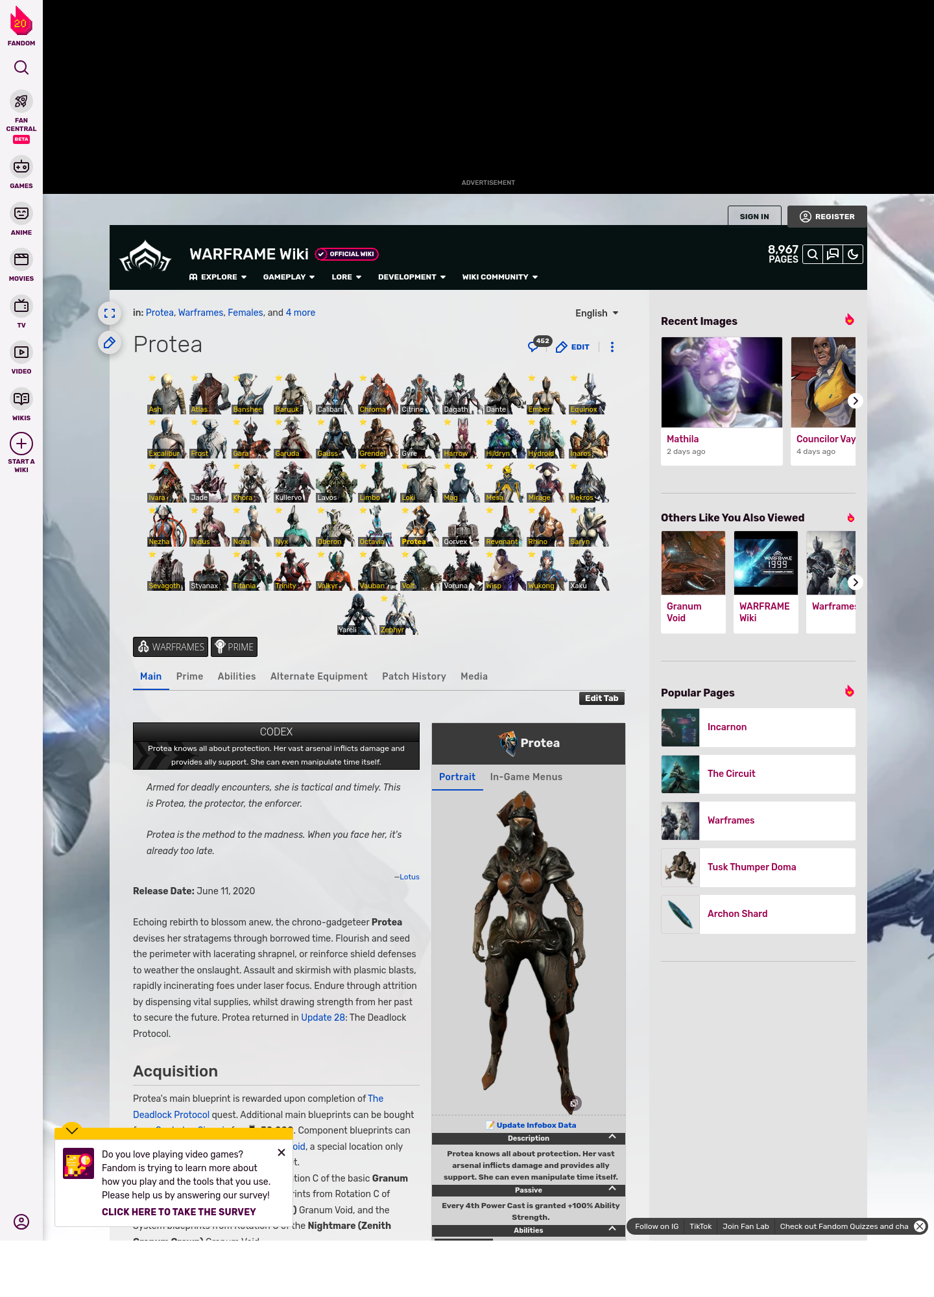Expand page to full width icon
The width and height of the screenshot is (934, 1297).
110,313
